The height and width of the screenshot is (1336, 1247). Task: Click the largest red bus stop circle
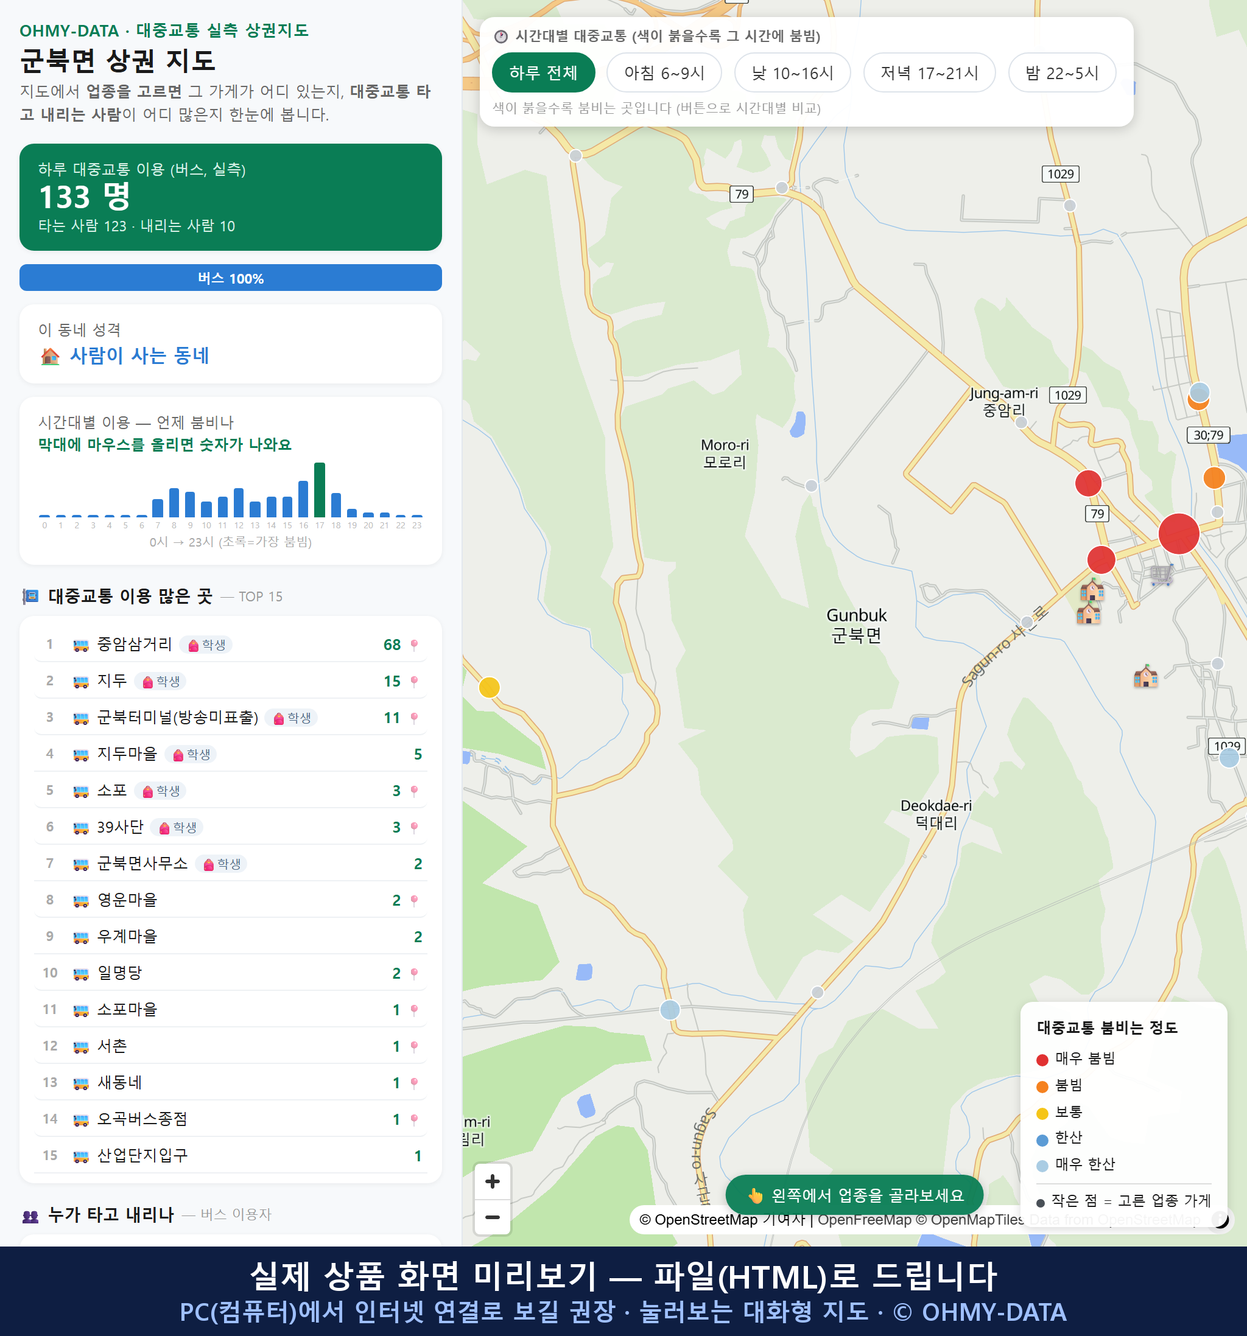pos(1178,533)
